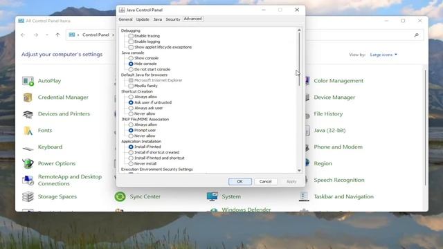Click the Control Panel breadcrumb text
The width and height of the screenshot is (443, 249).
[96, 35]
